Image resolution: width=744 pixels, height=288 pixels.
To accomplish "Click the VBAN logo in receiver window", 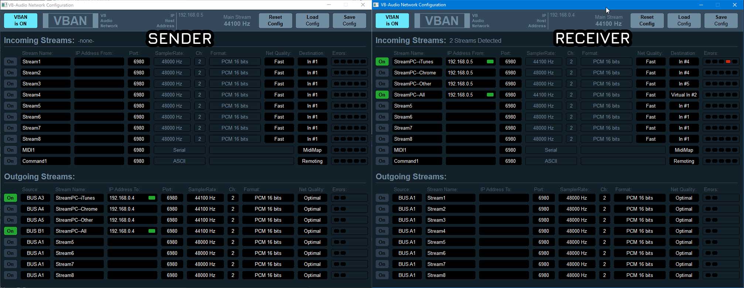I will coord(442,21).
